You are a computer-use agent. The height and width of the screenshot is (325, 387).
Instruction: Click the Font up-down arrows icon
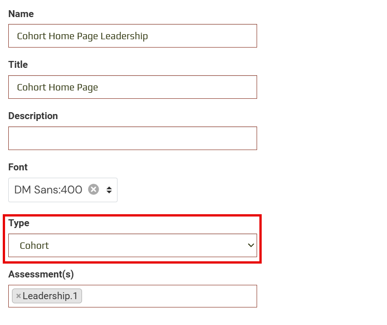tap(109, 190)
